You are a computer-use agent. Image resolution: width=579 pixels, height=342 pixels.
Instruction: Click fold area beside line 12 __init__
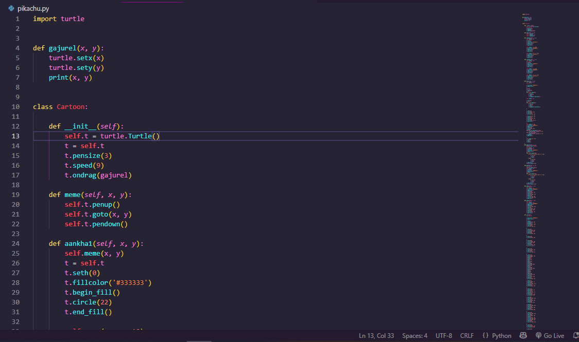27,126
